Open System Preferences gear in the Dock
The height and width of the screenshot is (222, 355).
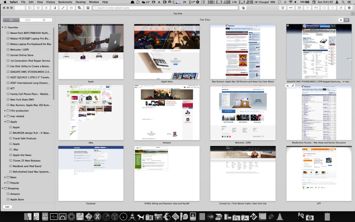71,217
